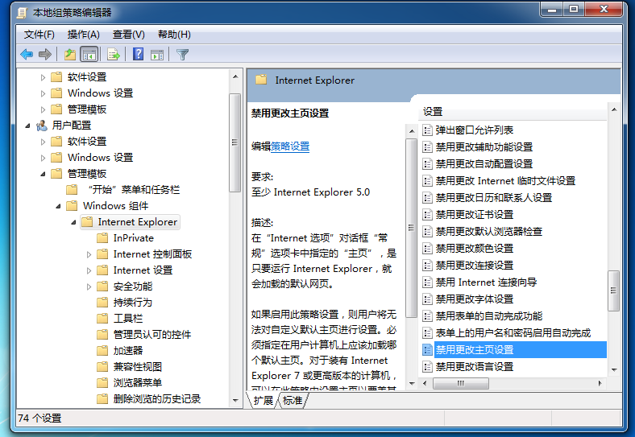
Task: Select 禁用更改默认浏览器检查 policy
Action: 489,232
